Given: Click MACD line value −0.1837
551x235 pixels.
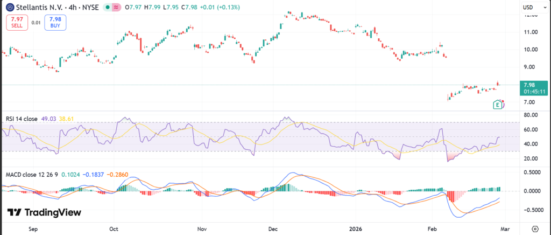Looking at the screenshot, I should pos(93,175).
